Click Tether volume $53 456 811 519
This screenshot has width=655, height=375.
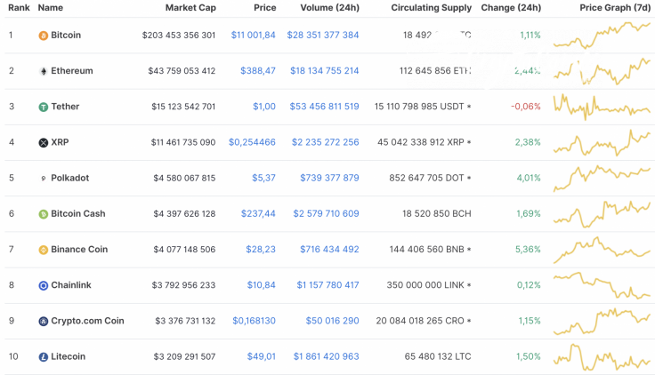point(325,107)
